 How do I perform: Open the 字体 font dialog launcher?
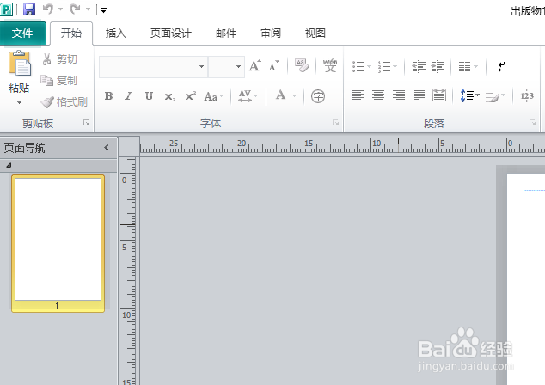[335, 123]
